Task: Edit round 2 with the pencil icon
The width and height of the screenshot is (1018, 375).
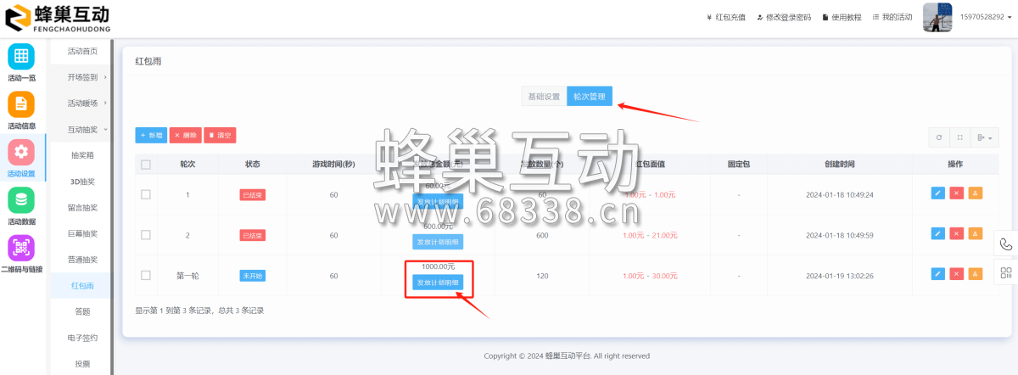Action: tap(937, 233)
